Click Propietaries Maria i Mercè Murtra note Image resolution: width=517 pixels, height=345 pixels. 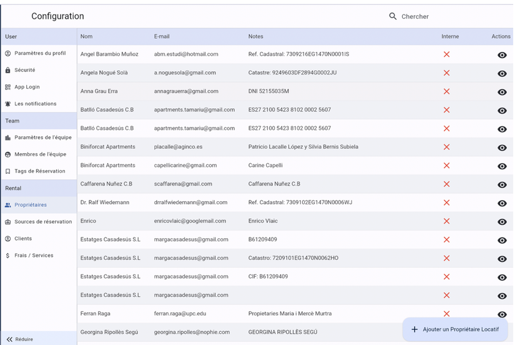(x=290, y=314)
